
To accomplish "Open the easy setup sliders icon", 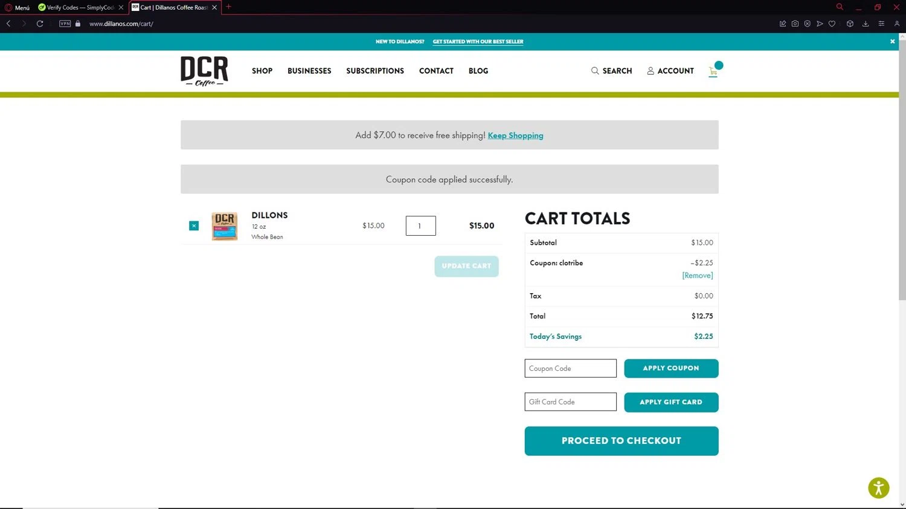I will (x=881, y=24).
